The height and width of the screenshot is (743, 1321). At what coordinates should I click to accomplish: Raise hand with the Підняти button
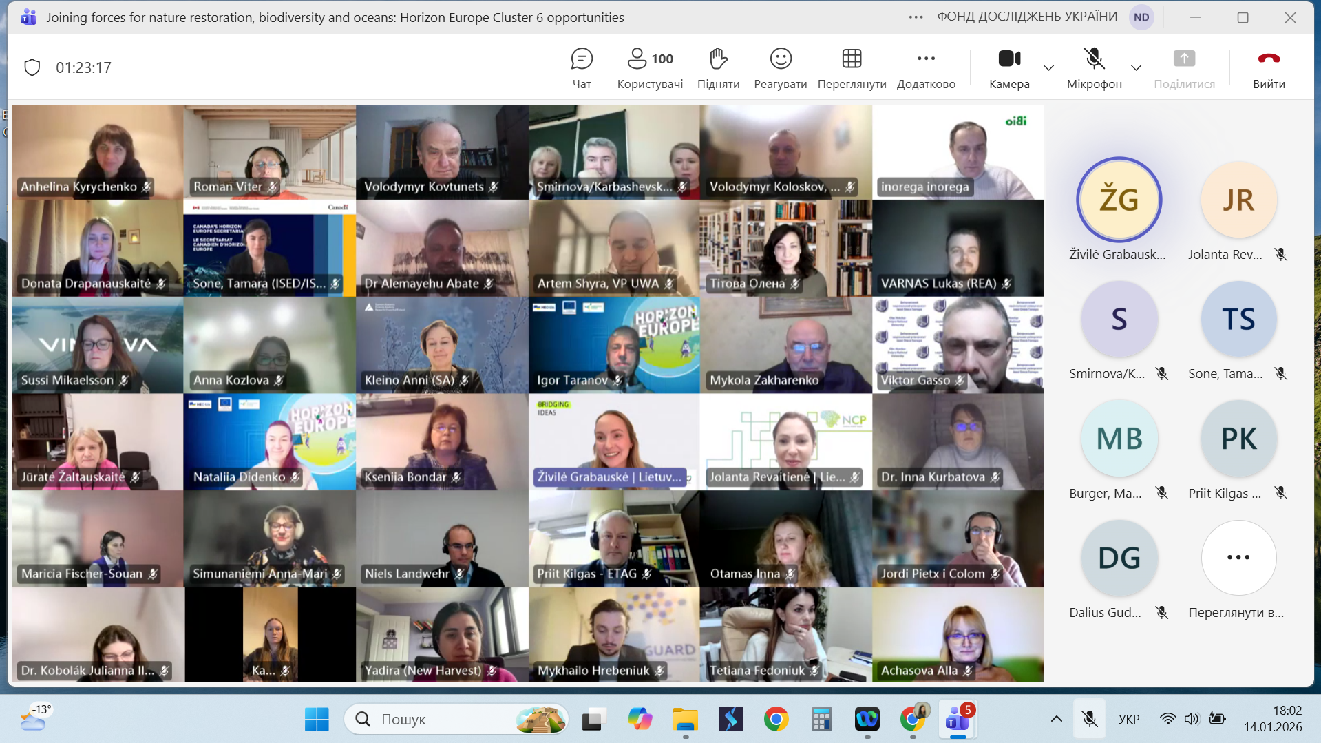tap(718, 67)
